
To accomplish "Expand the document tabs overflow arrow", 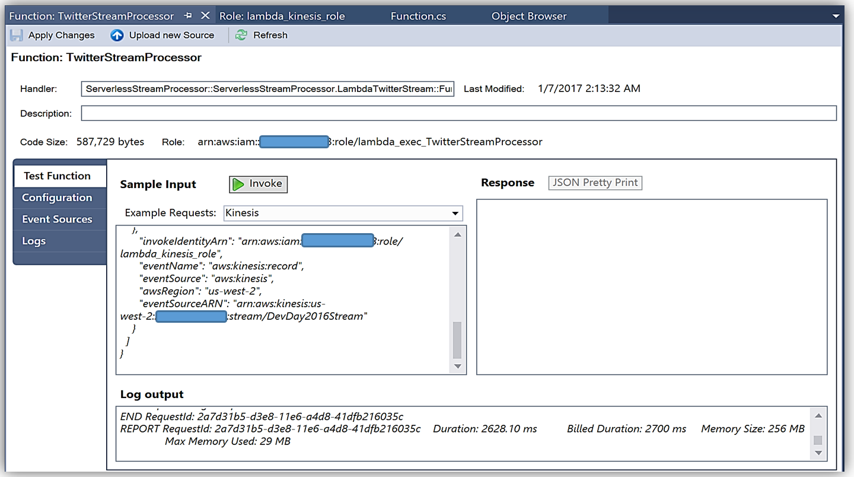I will point(836,16).
